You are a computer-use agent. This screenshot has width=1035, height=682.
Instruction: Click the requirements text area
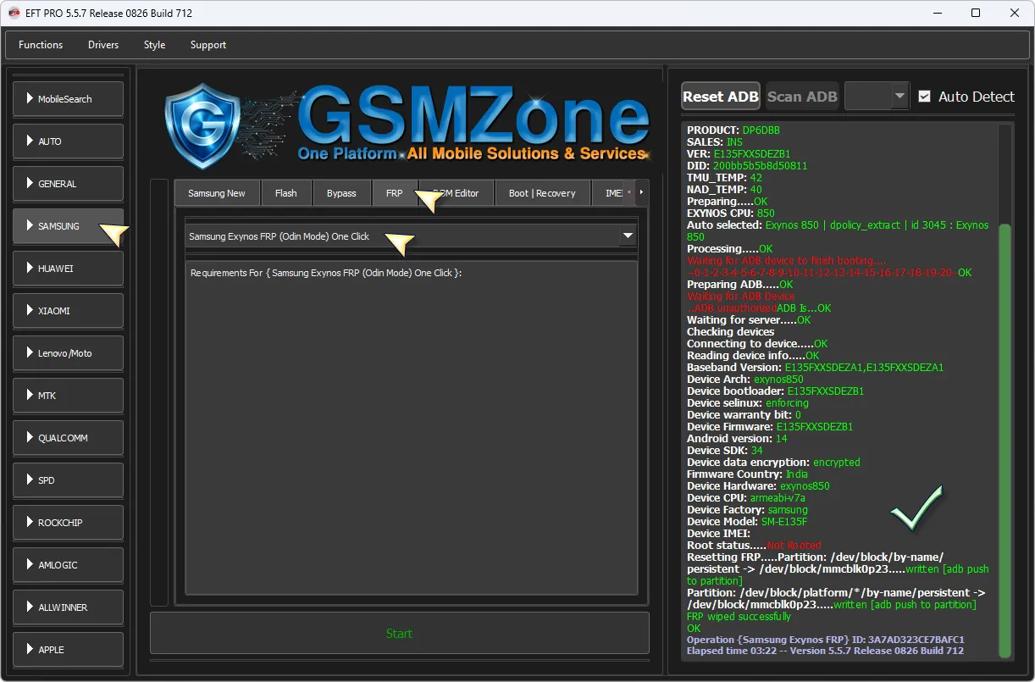click(x=411, y=428)
